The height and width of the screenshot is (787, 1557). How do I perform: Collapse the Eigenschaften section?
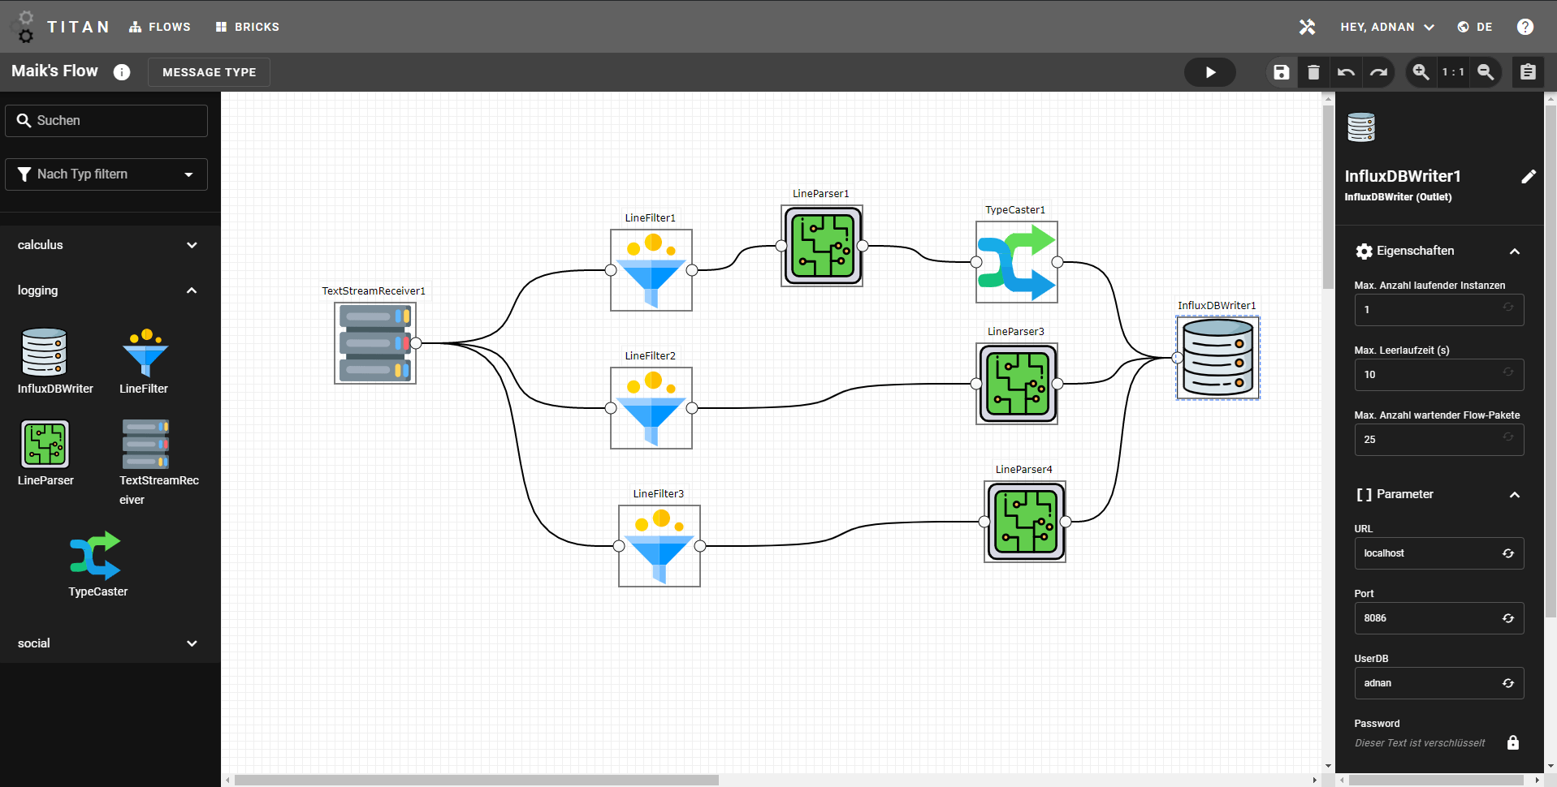(x=1514, y=252)
